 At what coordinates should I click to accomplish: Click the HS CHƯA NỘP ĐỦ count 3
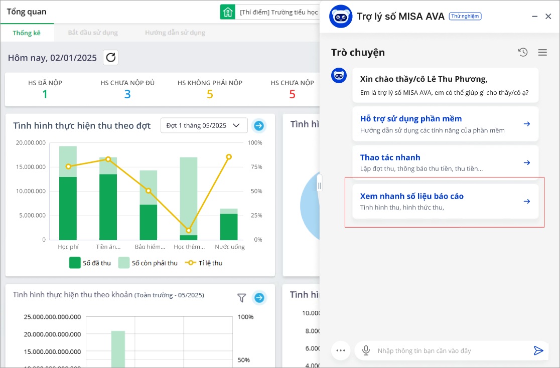pyautogui.click(x=127, y=94)
